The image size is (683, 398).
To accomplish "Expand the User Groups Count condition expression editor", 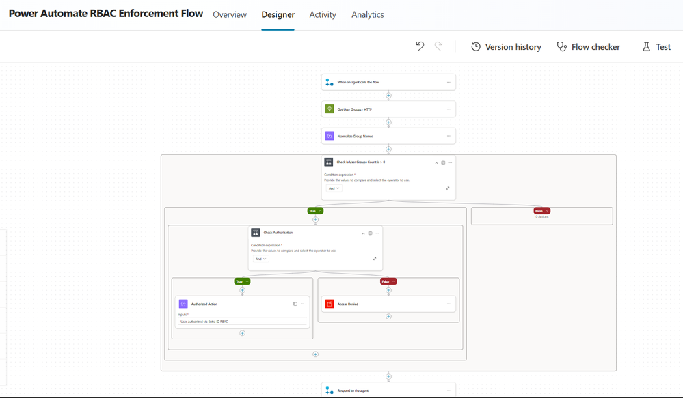I will coord(448,188).
